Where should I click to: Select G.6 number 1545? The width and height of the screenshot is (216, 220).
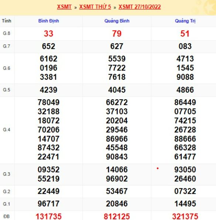pyautogui.click(x=185, y=68)
